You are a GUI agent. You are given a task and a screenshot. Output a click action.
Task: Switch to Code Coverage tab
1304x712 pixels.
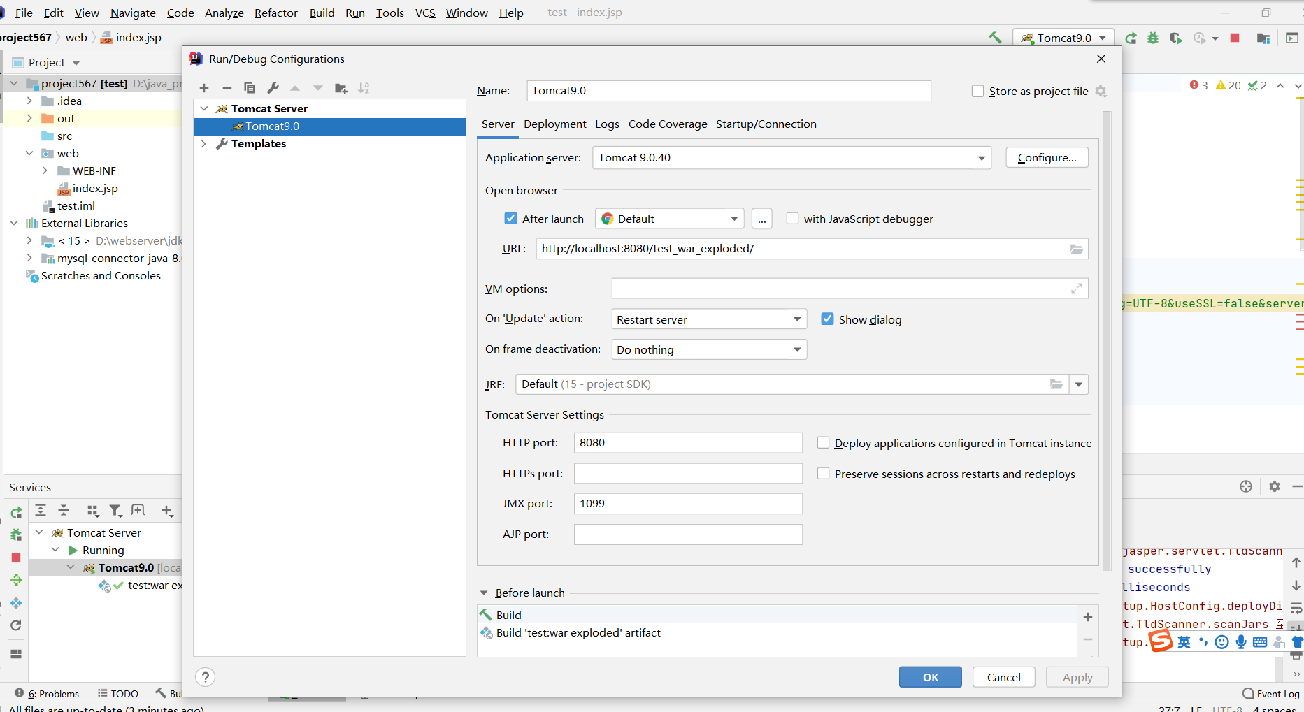[668, 124]
